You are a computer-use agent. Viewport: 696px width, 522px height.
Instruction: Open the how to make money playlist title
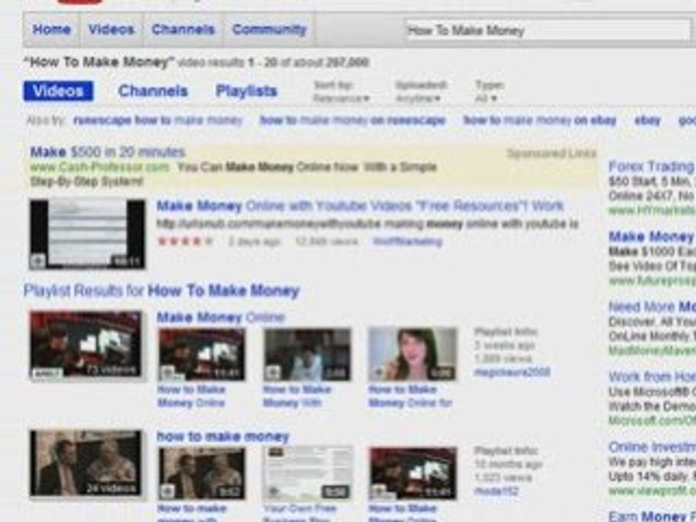[223, 436]
